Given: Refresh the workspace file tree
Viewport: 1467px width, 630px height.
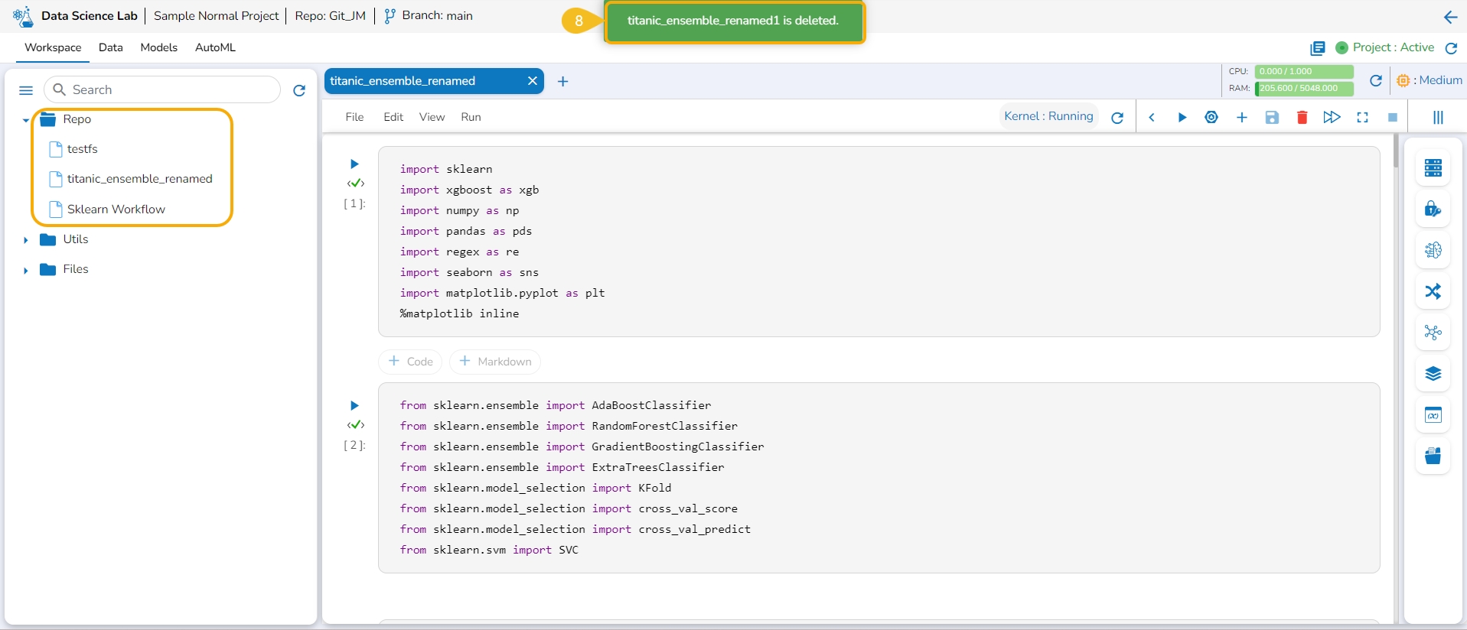Looking at the screenshot, I should pos(299,90).
